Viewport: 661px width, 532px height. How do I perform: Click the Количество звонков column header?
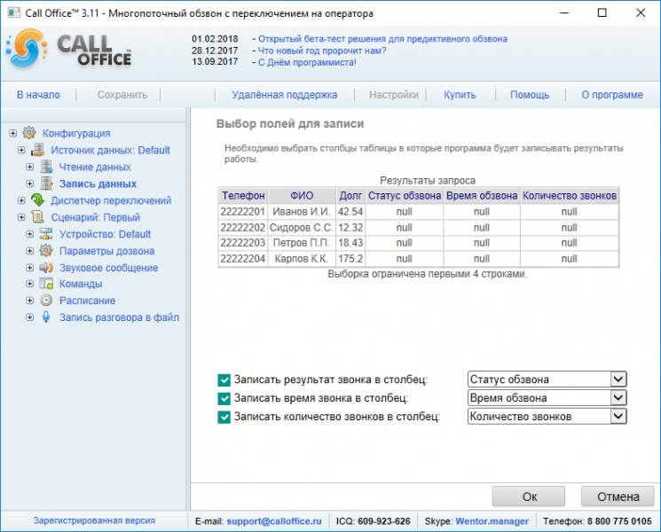pos(570,196)
